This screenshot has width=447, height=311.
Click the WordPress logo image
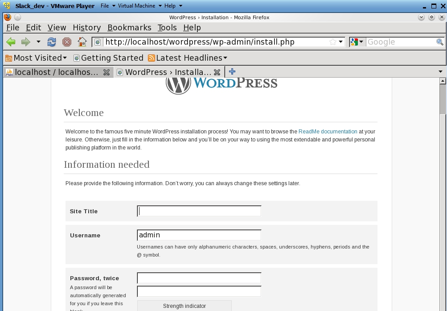coord(221,85)
